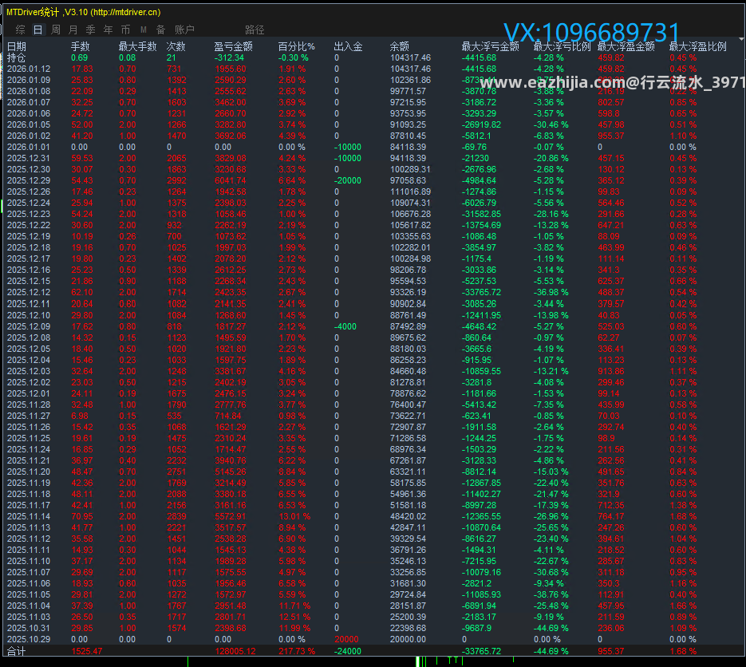Click profit value 5145.26
Image resolution: width=746 pixels, height=667 pixels.
pyautogui.click(x=231, y=472)
